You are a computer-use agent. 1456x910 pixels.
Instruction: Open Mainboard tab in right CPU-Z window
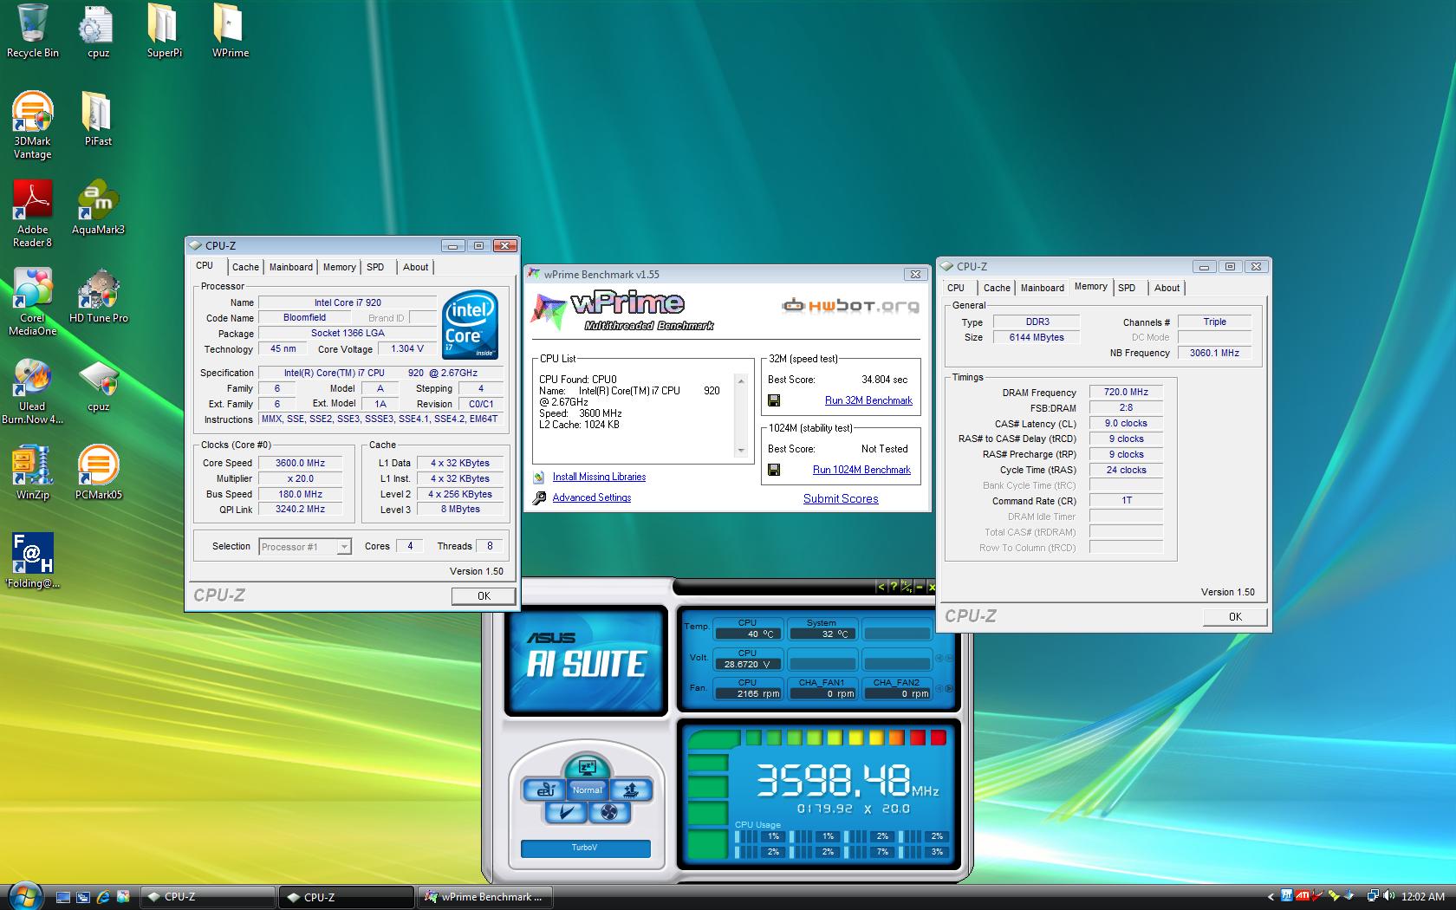click(1042, 288)
